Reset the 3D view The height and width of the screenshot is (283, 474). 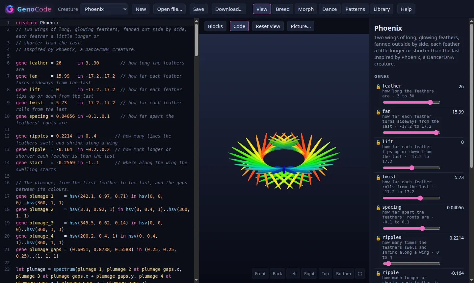pos(268,26)
